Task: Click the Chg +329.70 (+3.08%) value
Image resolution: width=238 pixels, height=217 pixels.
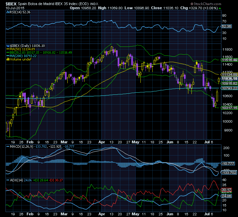Action: (199, 8)
